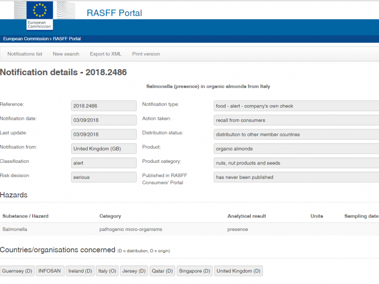
Task: Start a New search
Action: pos(66,54)
